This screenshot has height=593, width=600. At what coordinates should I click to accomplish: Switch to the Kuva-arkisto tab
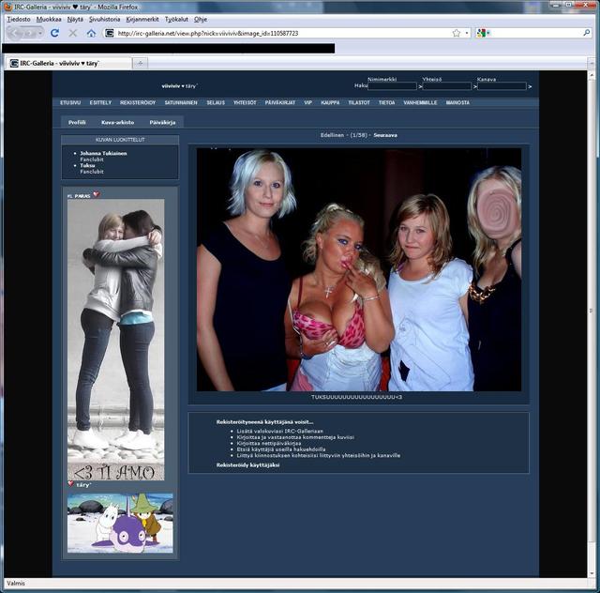point(117,122)
